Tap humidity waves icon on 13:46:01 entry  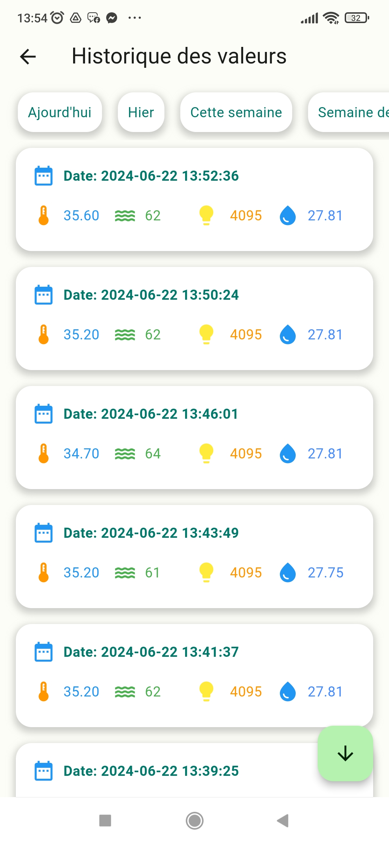[x=125, y=454]
